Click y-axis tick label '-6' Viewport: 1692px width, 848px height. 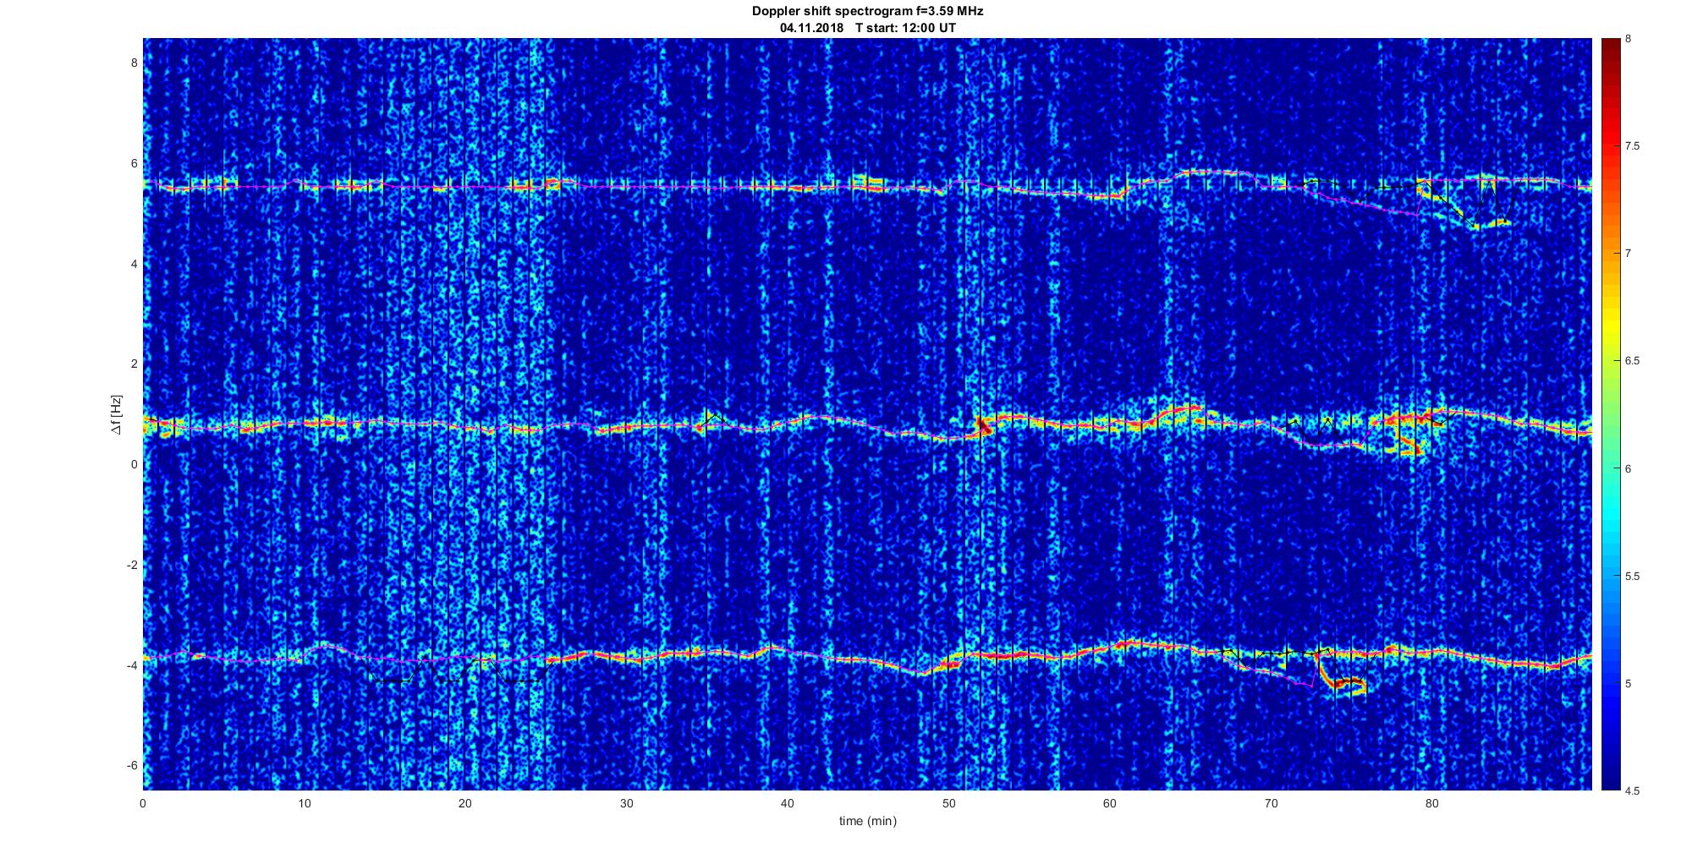pyautogui.click(x=132, y=765)
